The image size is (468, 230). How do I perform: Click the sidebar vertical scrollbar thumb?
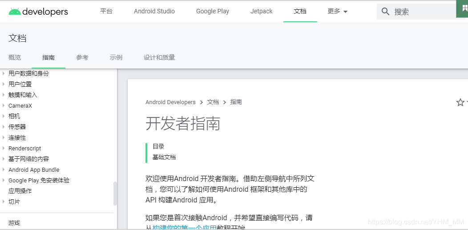click(115, 194)
